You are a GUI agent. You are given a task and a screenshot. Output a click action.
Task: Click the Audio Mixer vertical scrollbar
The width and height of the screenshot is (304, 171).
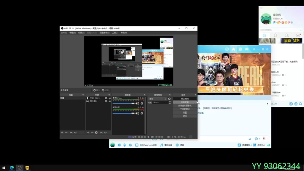pos(145,116)
